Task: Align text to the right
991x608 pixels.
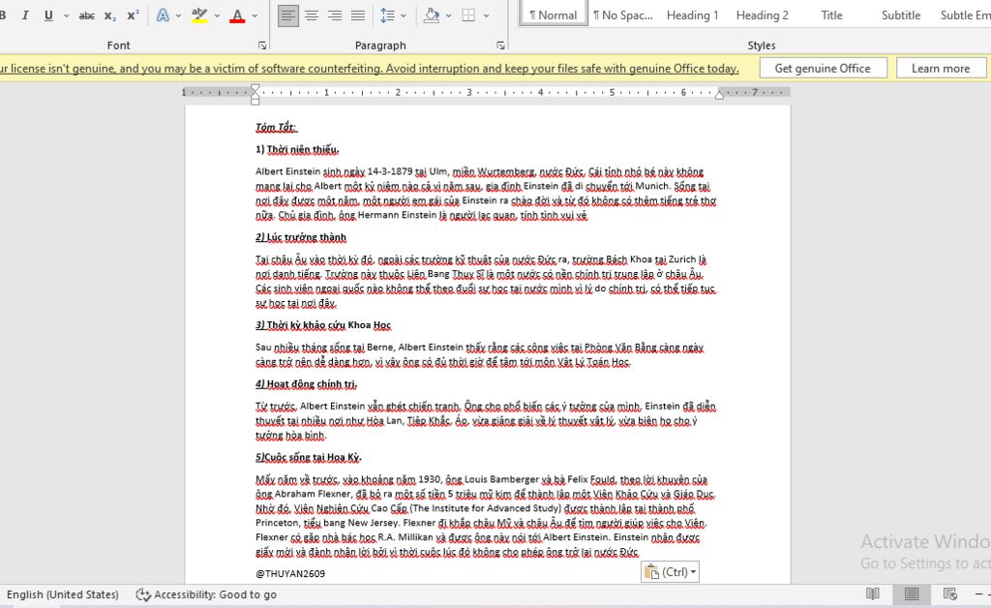Action: coord(335,15)
